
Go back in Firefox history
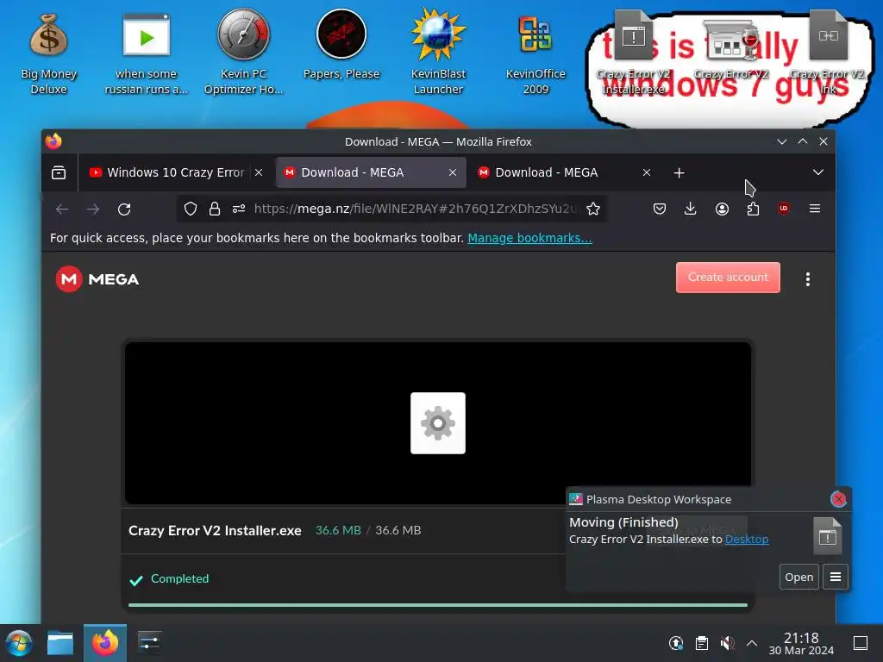(62, 209)
